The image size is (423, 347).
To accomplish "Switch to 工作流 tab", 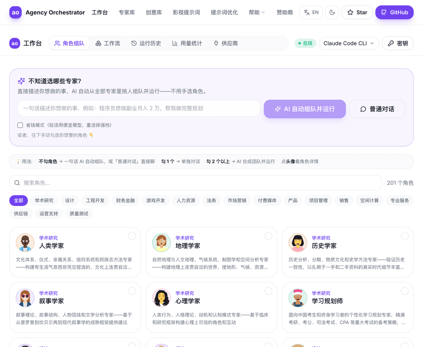I will tap(108, 43).
